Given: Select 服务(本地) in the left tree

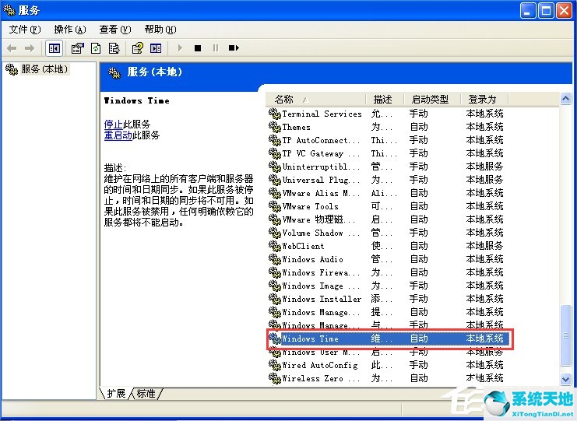Looking at the screenshot, I should pos(44,69).
